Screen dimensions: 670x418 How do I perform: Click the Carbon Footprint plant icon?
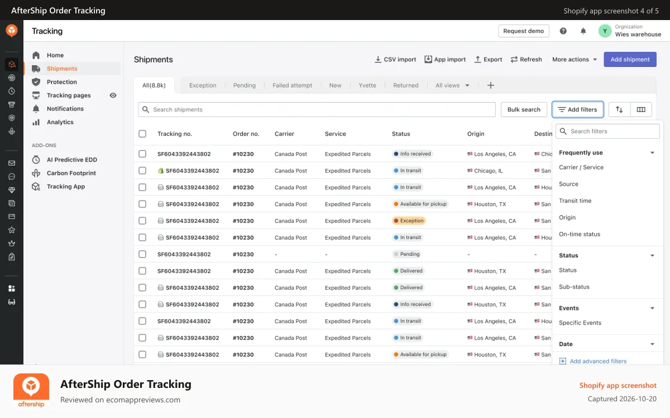(36, 173)
